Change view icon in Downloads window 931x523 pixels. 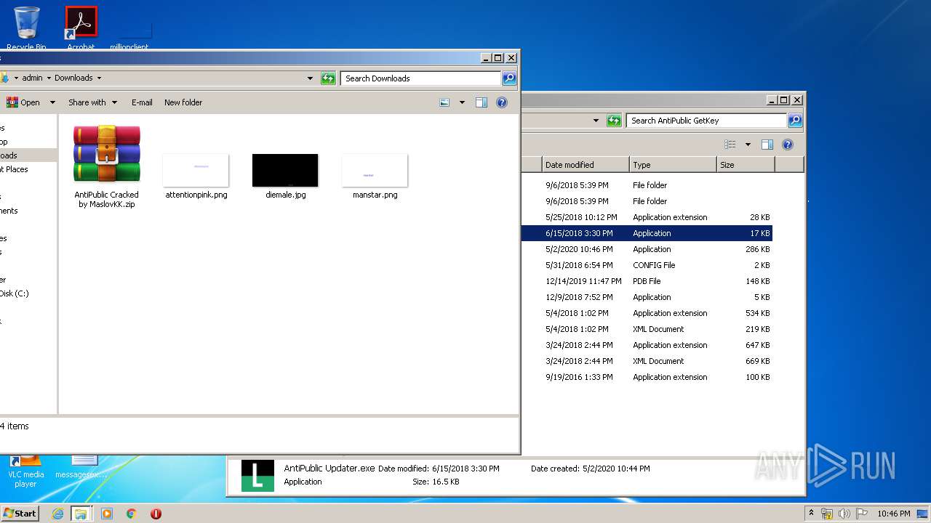coord(444,102)
